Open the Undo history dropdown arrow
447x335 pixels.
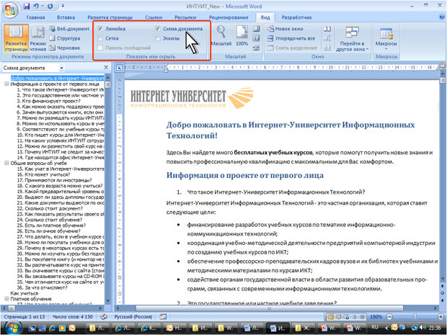(43, 6)
